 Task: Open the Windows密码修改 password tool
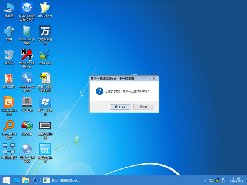coord(27,54)
